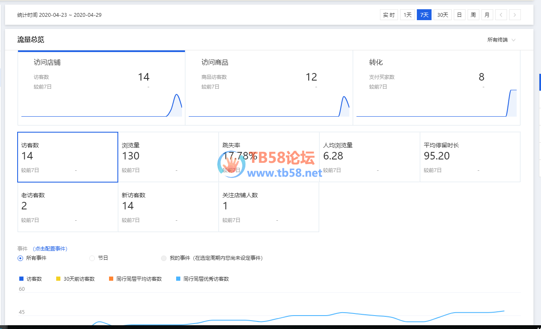Viewport: 541px width, 329px height.
Task: Toggle the 30天前访客数 legend swatch
Action: (58, 279)
